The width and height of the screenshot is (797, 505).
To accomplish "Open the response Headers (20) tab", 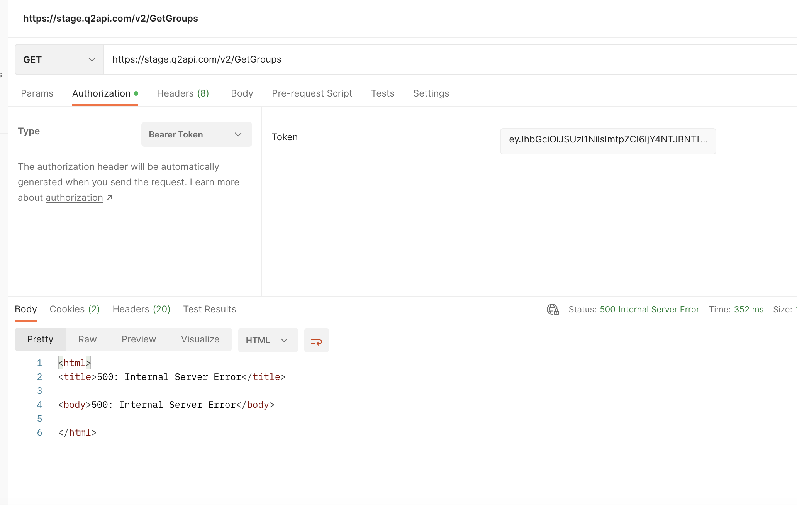I will (x=141, y=309).
